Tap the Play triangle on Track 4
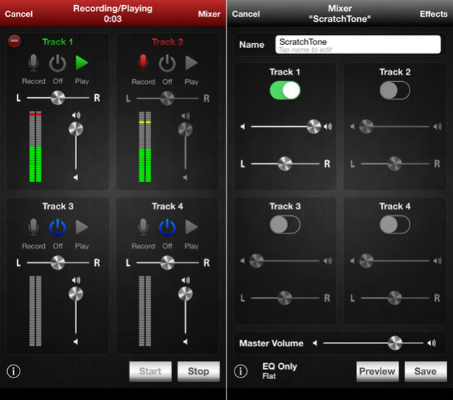The height and width of the screenshot is (400, 453). click(191, 227)
